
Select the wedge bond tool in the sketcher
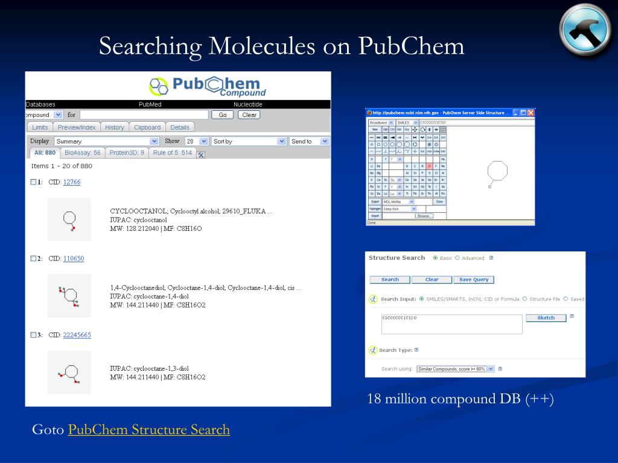click(392, 137)
